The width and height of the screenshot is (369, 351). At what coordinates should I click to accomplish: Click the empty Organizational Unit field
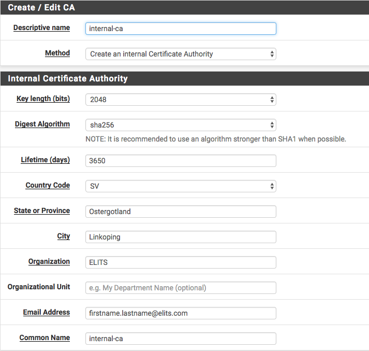[x=180, y=288]
